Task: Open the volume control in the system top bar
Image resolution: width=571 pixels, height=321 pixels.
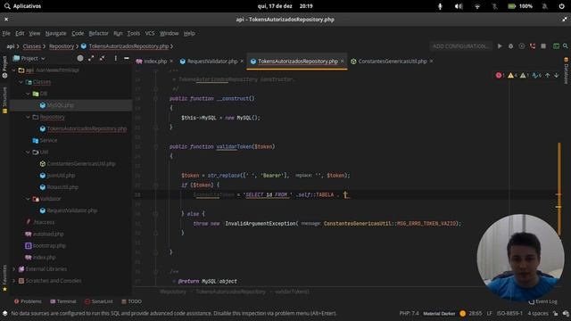Action: point(459,6)
